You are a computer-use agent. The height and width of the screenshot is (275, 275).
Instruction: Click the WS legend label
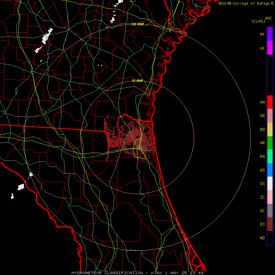(262, 170)
